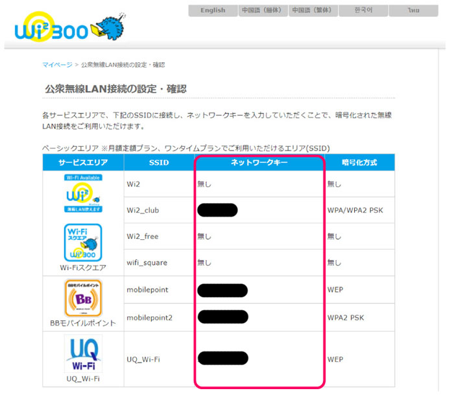The height and width of the screenshot is (395, 454).
Task: Click the 公衆無線LAN接続の設定・確認 breadcrumb text
Action: 123,65
